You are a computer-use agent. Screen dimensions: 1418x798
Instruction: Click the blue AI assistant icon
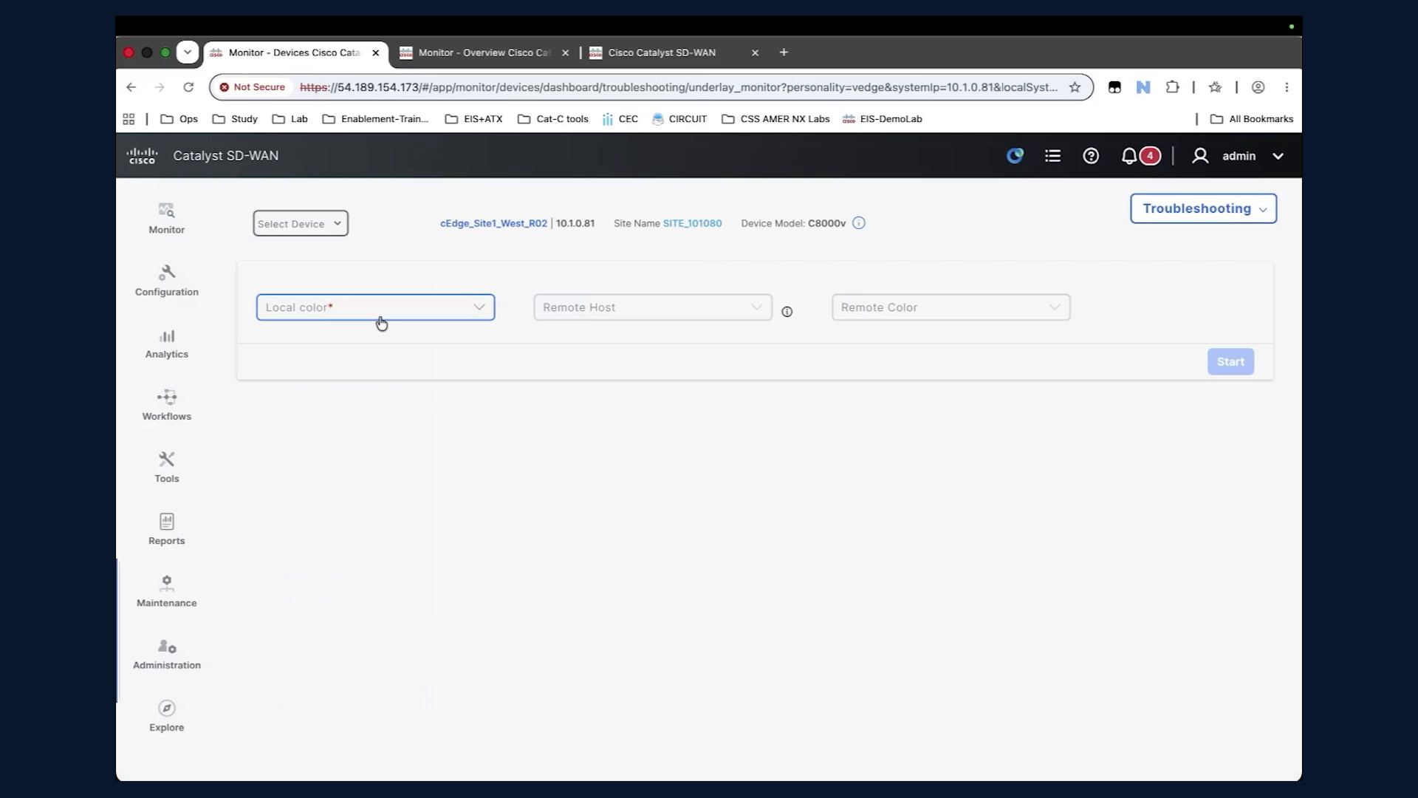click(x=1015, y=156)
